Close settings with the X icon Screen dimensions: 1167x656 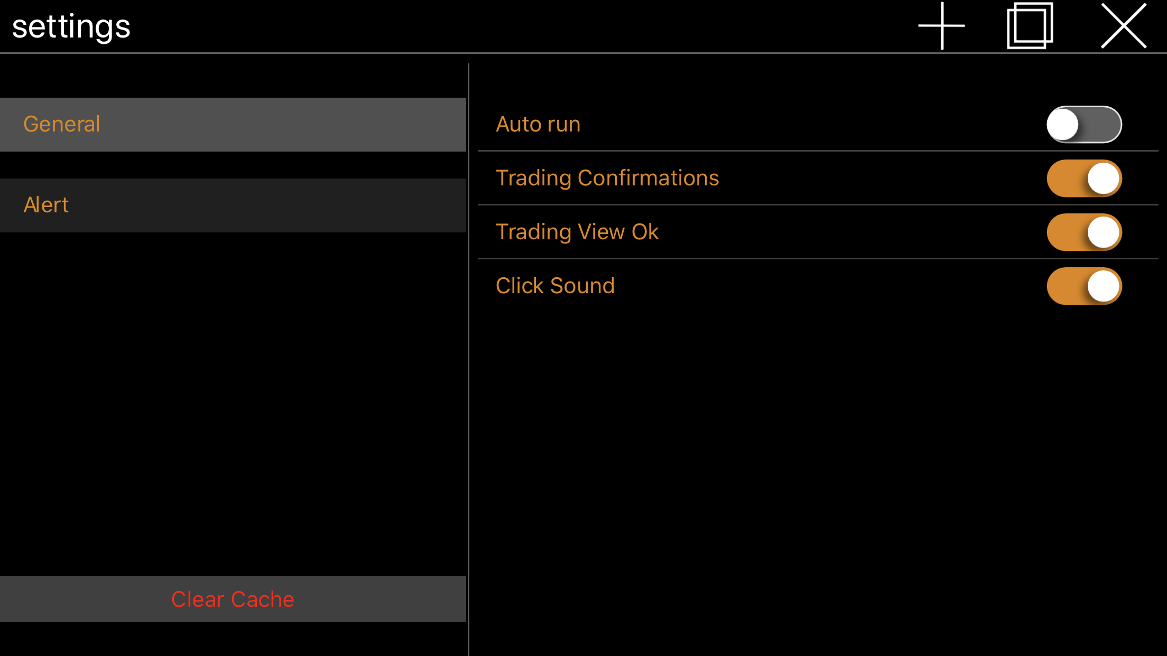click(1124, 26)
